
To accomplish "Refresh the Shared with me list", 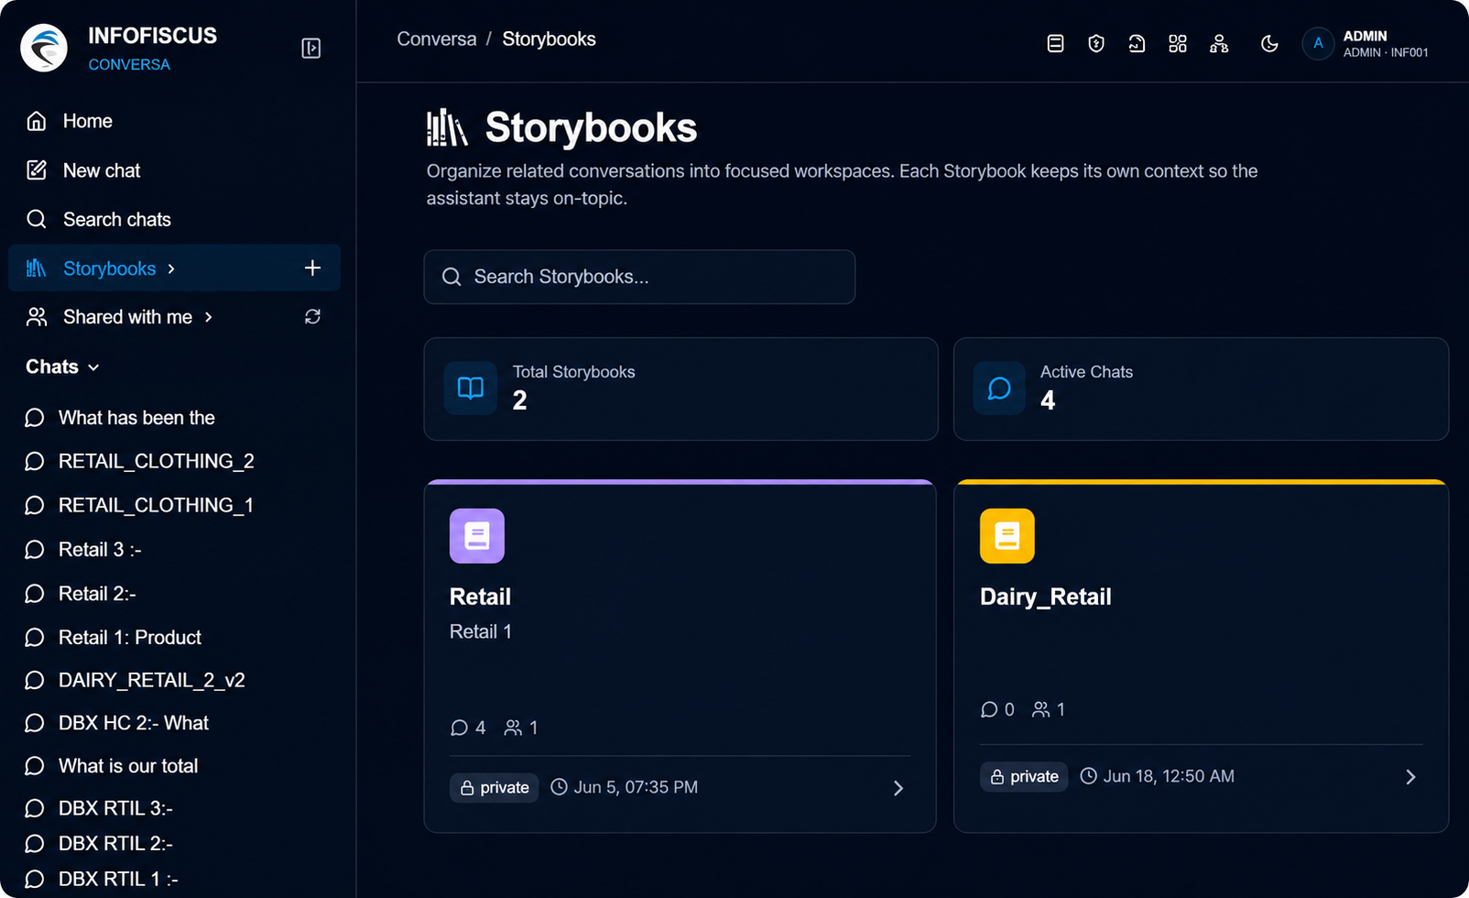I will point(312,317).
